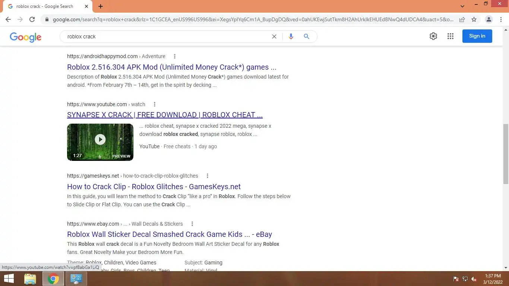Click the Google logo
509x286 pixels.
pos(26,36)
